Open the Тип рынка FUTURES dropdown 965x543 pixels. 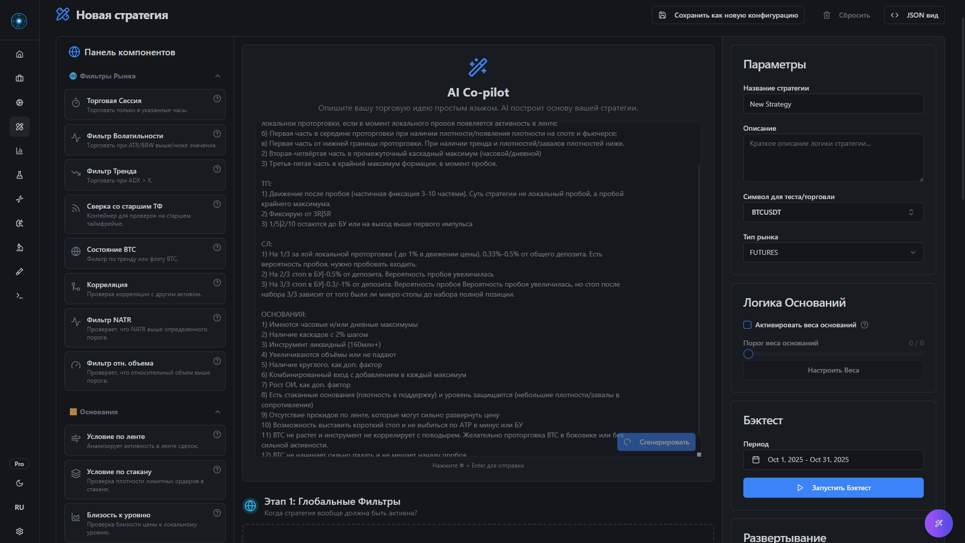coord(833,252)
